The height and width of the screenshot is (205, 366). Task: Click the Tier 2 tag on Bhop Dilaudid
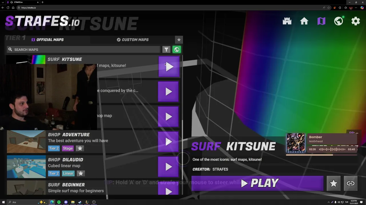click(54, 173)
